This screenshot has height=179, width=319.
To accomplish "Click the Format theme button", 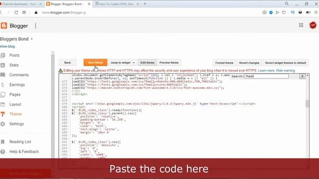I will (x=224, y=63).
